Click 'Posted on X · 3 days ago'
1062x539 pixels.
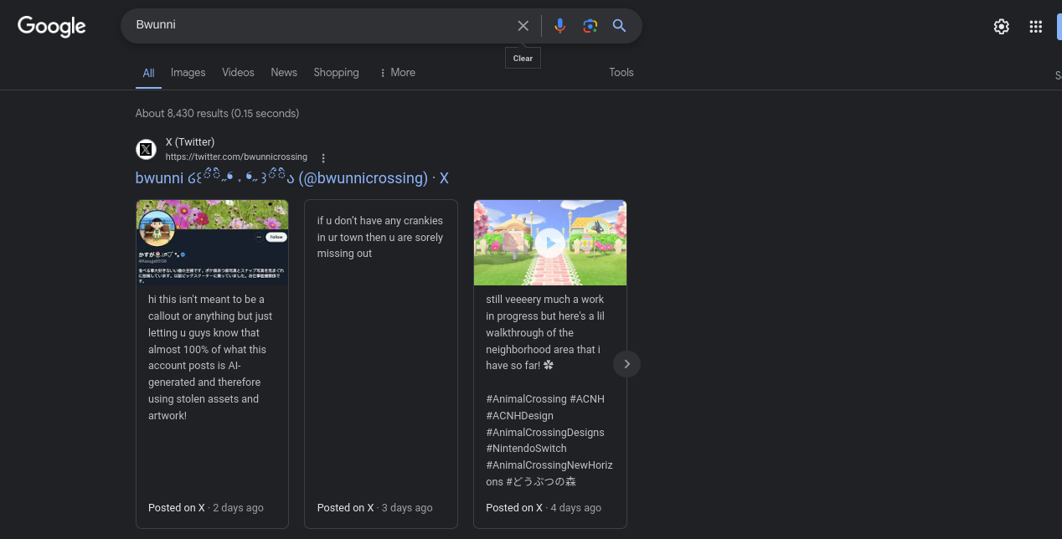375,507
